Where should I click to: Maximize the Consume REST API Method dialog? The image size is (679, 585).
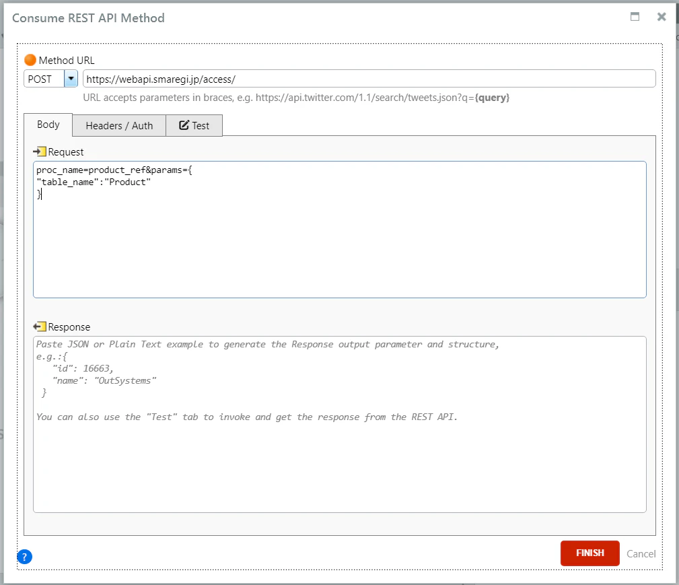(635, 17)
